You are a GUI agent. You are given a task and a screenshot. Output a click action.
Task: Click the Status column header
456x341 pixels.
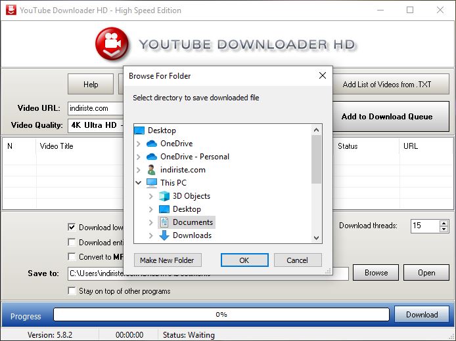[x=348, y=146]
